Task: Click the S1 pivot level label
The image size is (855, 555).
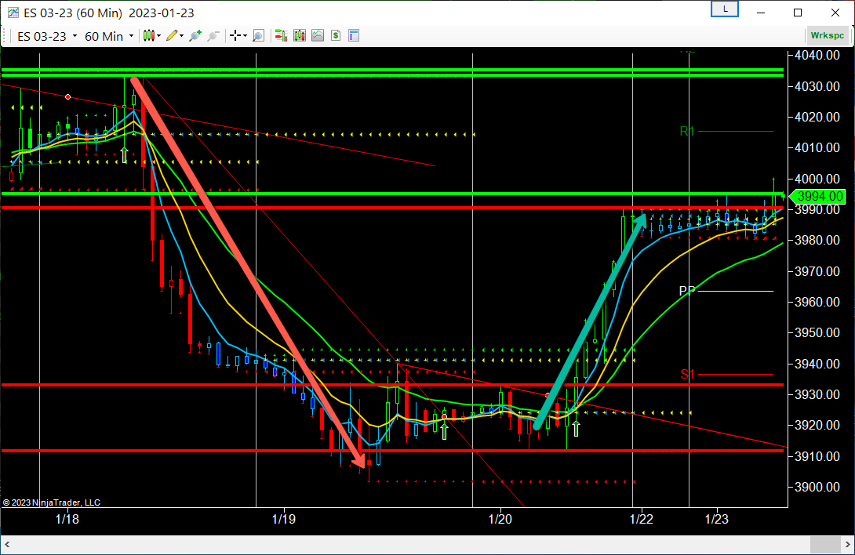Action: point(688,375)
